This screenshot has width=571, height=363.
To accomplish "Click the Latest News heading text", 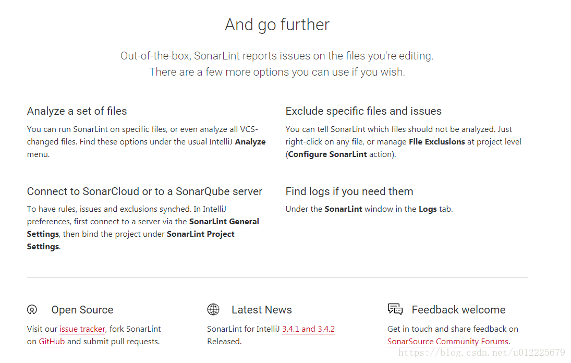I will (262, 310).
